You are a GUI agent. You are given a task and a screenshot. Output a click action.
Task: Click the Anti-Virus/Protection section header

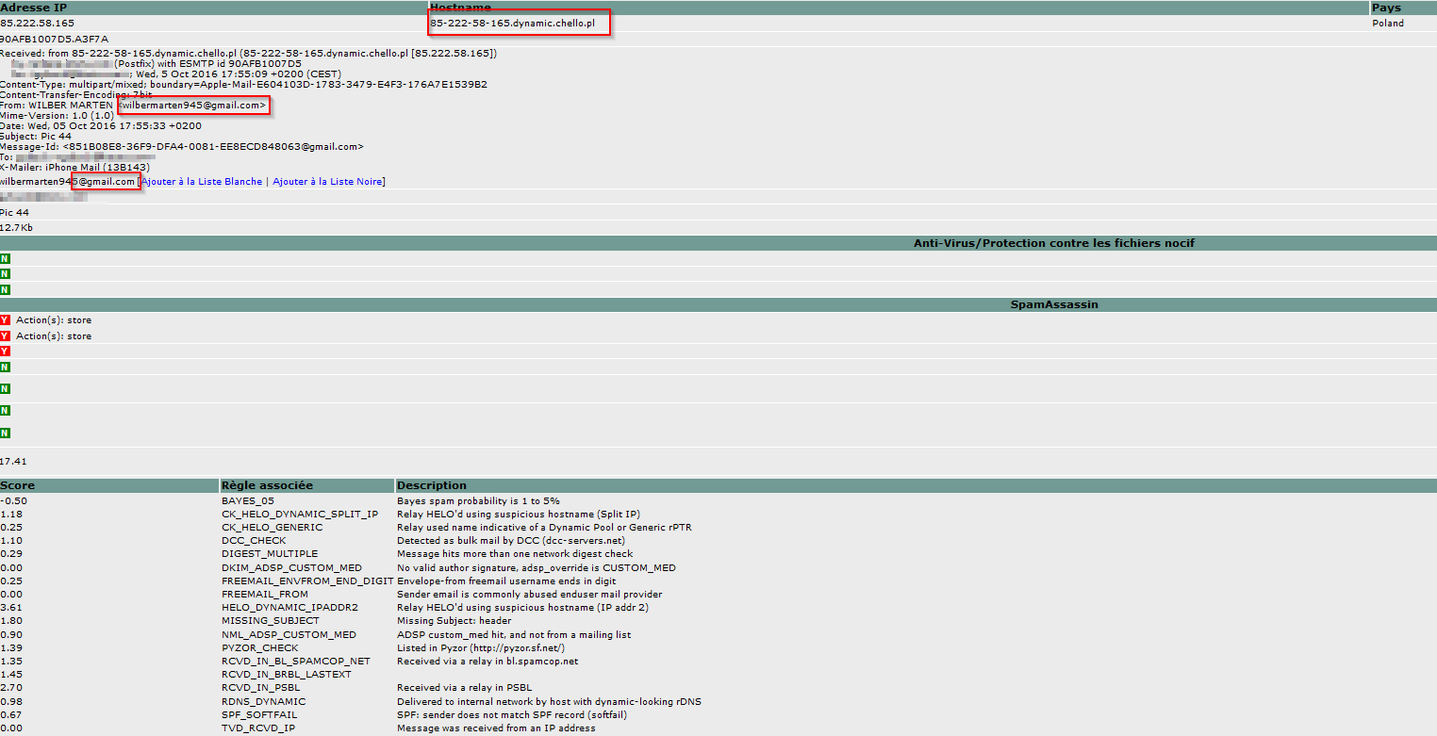[x=1053, y=243]
